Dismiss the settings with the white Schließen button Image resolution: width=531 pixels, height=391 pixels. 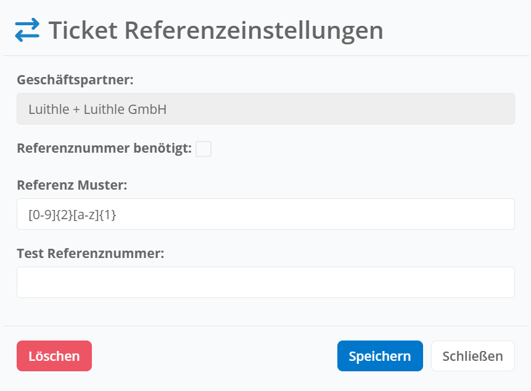[x=473, y=356]
